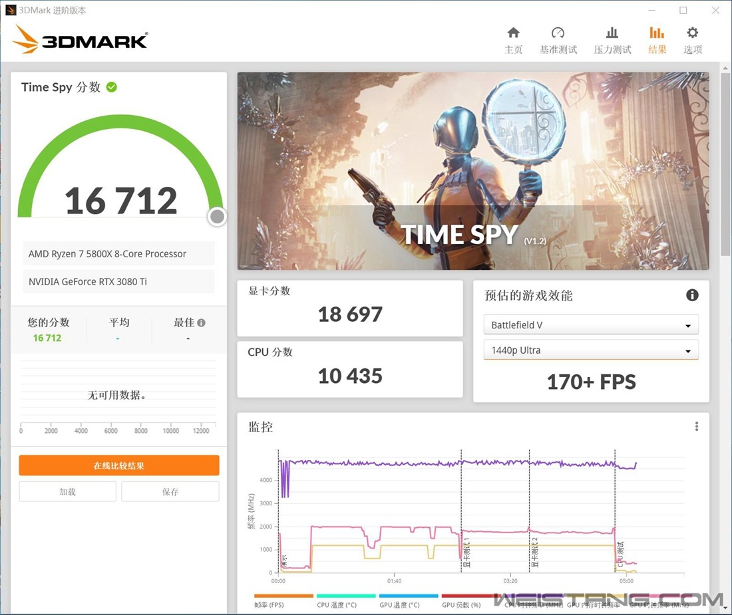
Task: Click the 3DMark app icon in title bar
Action: (10, 10)
